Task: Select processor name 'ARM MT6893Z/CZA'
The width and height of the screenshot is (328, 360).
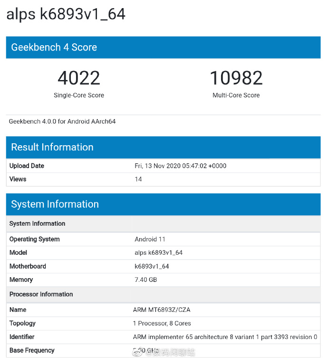Action: (x=162, y=310)
